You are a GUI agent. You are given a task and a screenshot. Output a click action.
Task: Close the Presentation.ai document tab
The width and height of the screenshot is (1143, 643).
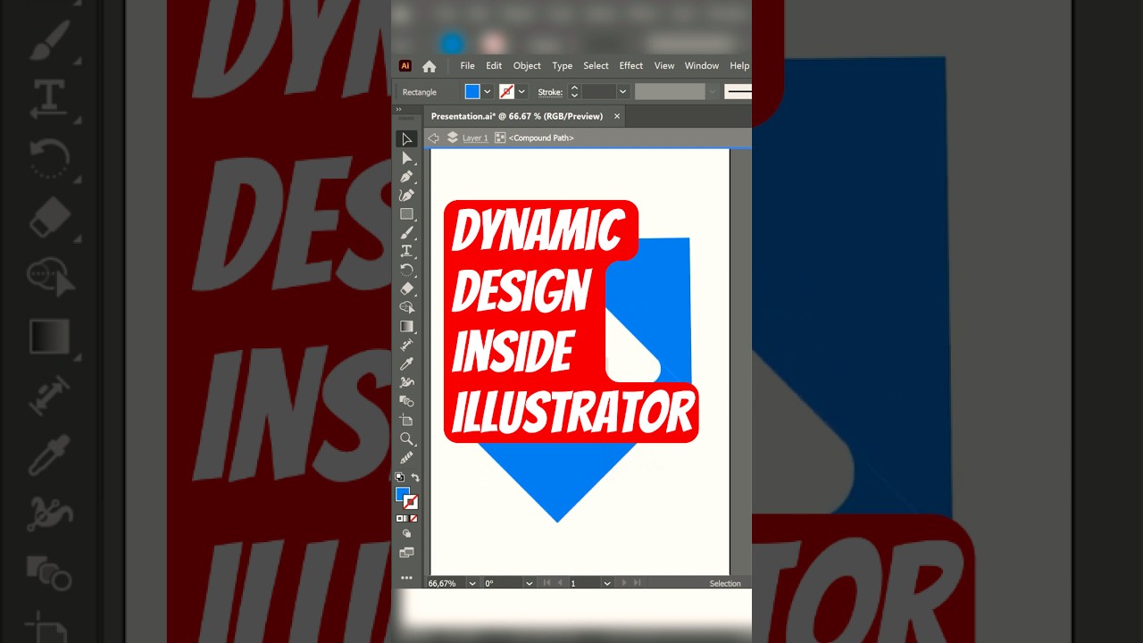click(x=616, y=116)
